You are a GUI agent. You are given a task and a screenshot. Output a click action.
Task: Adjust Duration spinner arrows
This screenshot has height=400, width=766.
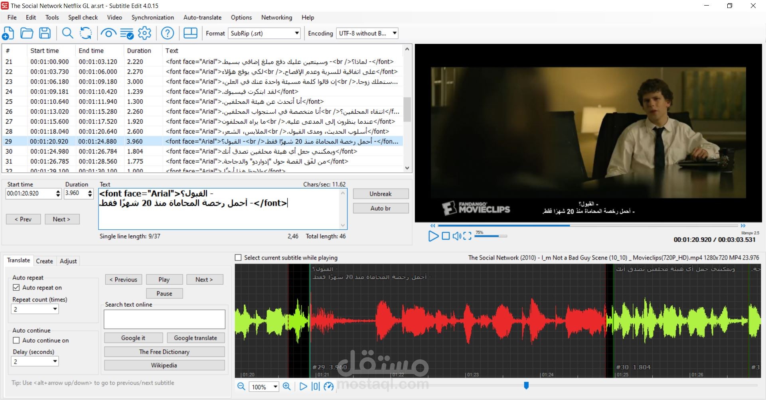click(90, 193)
